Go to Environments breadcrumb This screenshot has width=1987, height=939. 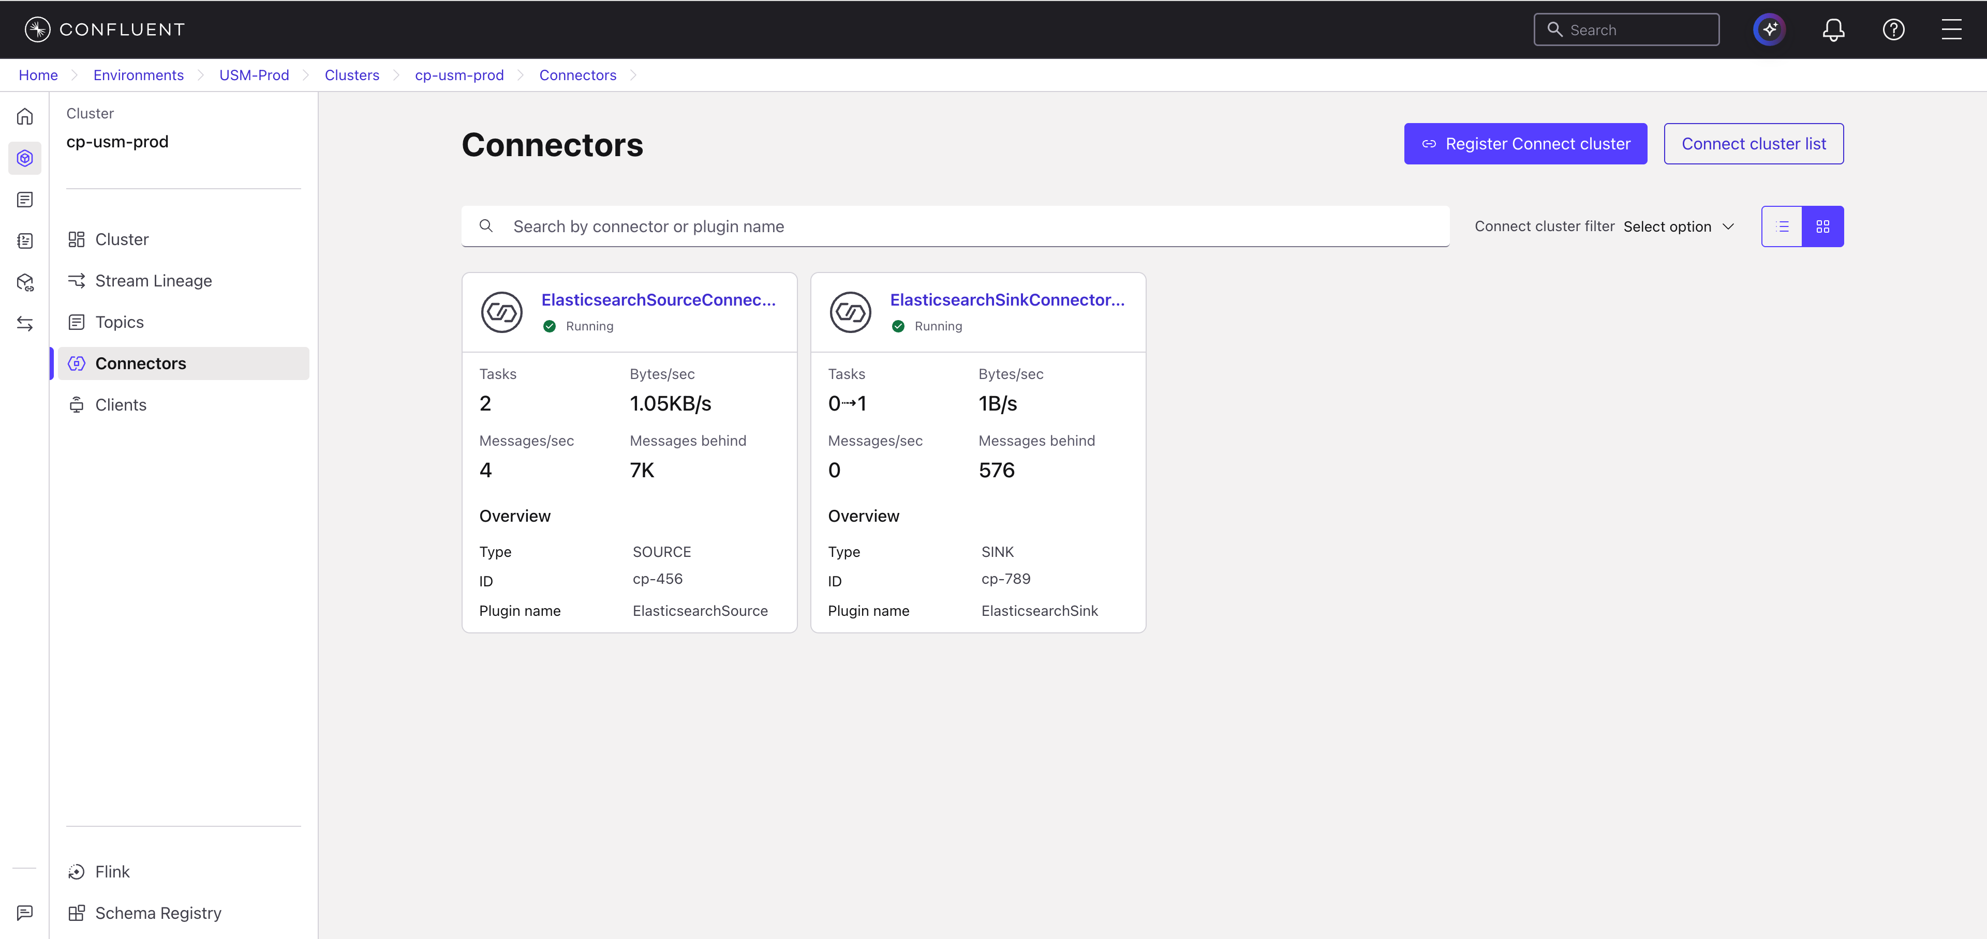[x=138, y=75]
